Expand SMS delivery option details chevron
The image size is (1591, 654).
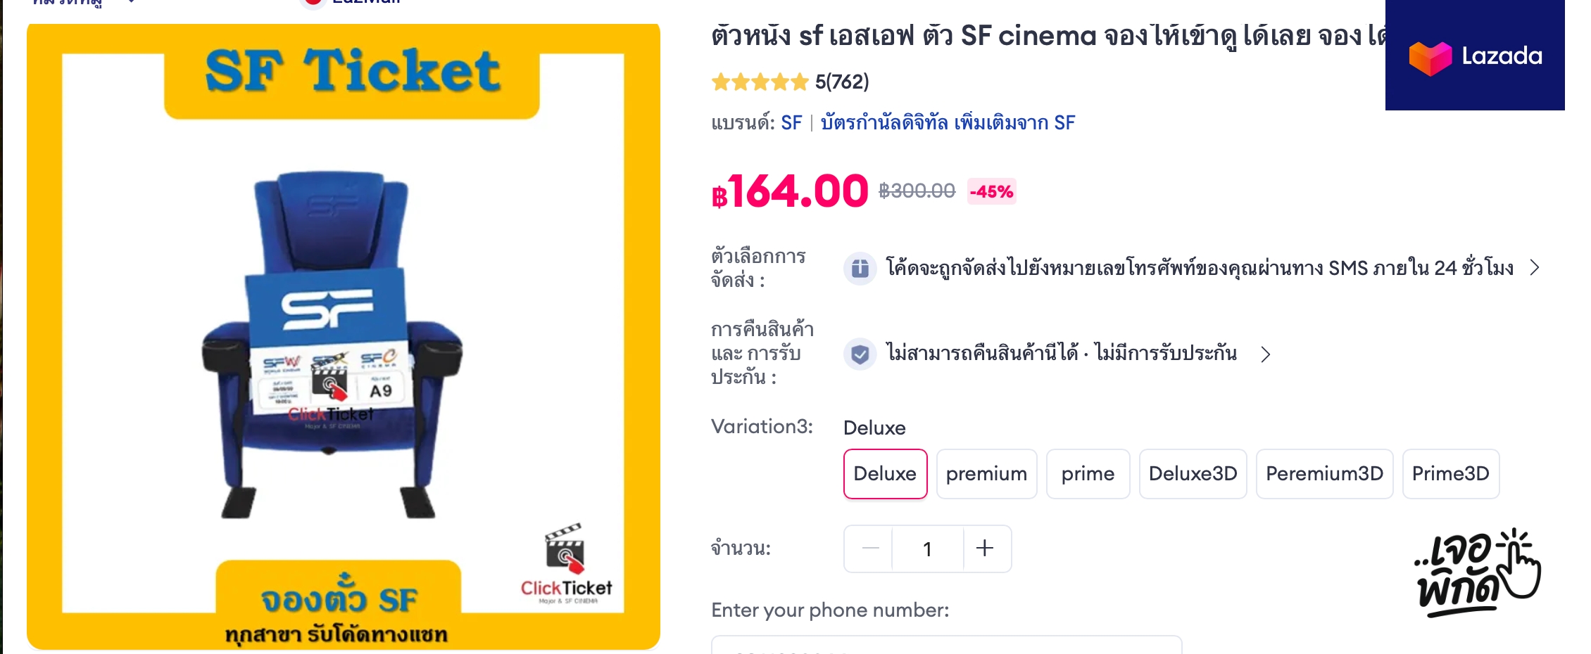(1535, 268)
